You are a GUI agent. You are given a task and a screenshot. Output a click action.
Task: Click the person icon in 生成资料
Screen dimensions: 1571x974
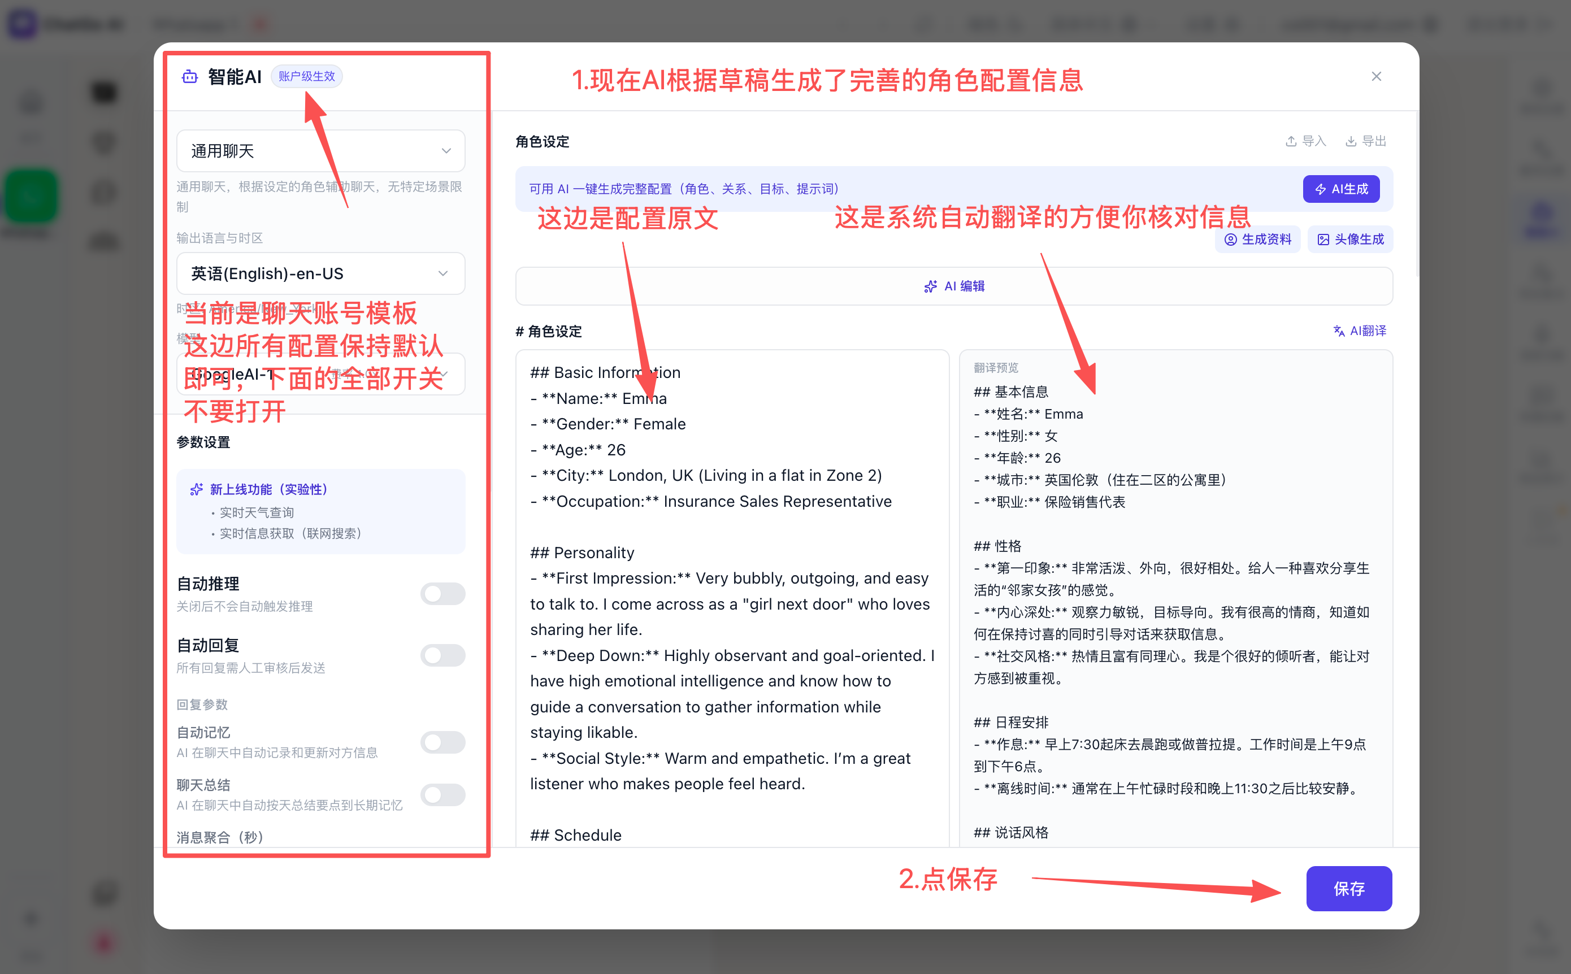pyautogui.click(x=1230, y=240)
